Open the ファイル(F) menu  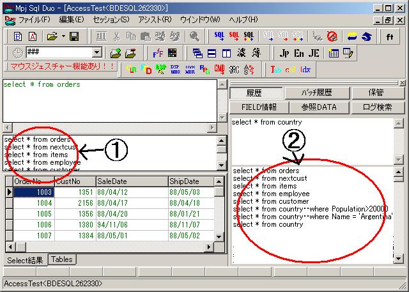[34, 20]
